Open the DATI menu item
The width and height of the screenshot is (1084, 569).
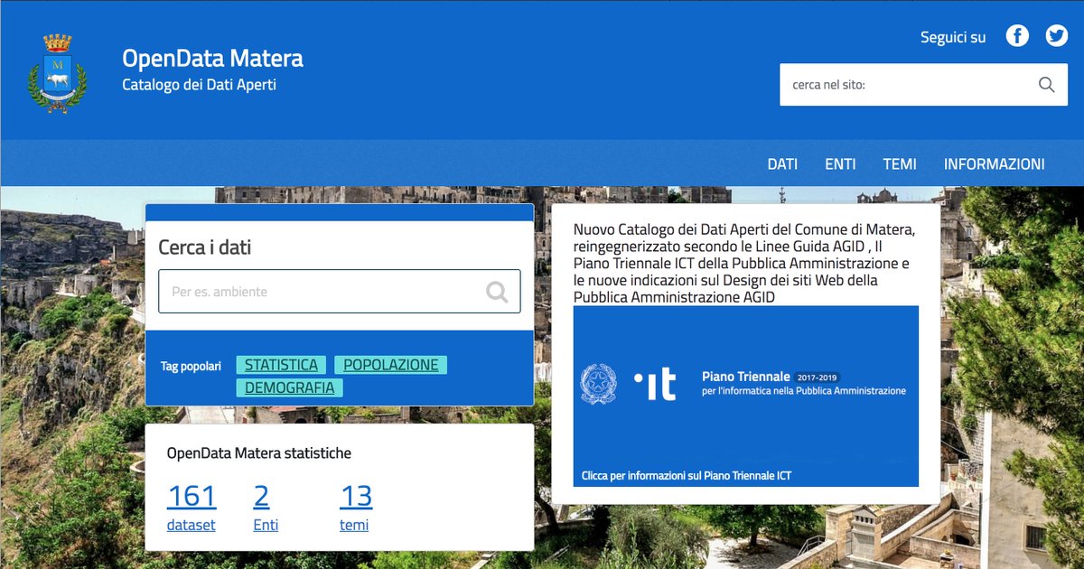pos(782,164)
